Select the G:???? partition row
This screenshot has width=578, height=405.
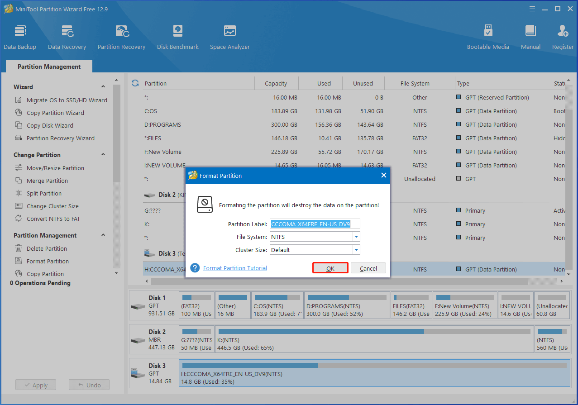pyautogui.click(x=354, y=210)
